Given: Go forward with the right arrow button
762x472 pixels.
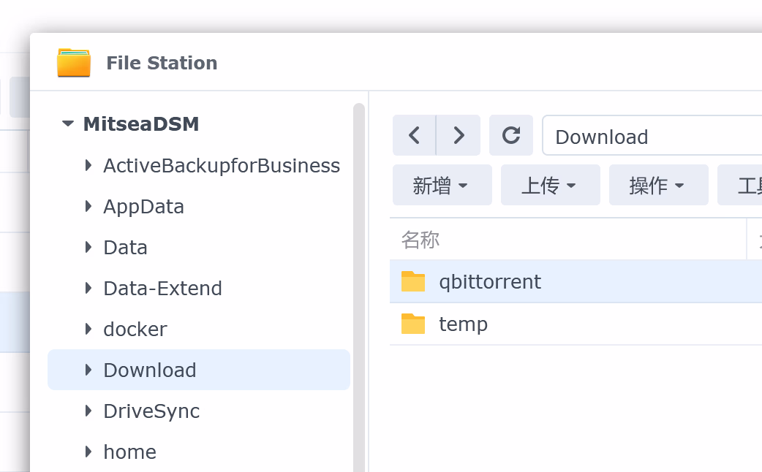Looking at the screenshot, I should point(459,135).
